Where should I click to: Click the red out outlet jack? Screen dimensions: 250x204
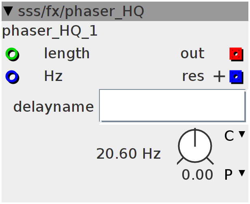(236, 54)
